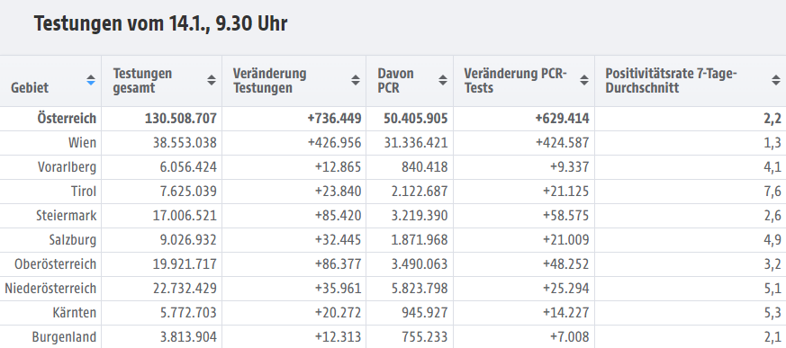Click the Davon PCR header text
Image resolution: width=786 pixels, height=348 pixels.
tap(395, 81)
